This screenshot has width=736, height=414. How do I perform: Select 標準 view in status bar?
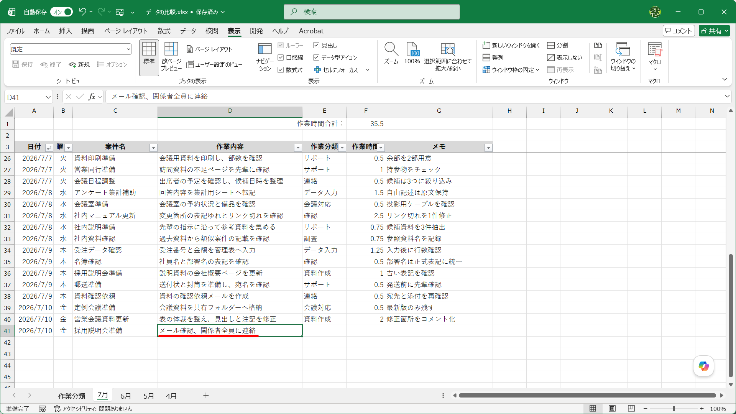(593, 409)
